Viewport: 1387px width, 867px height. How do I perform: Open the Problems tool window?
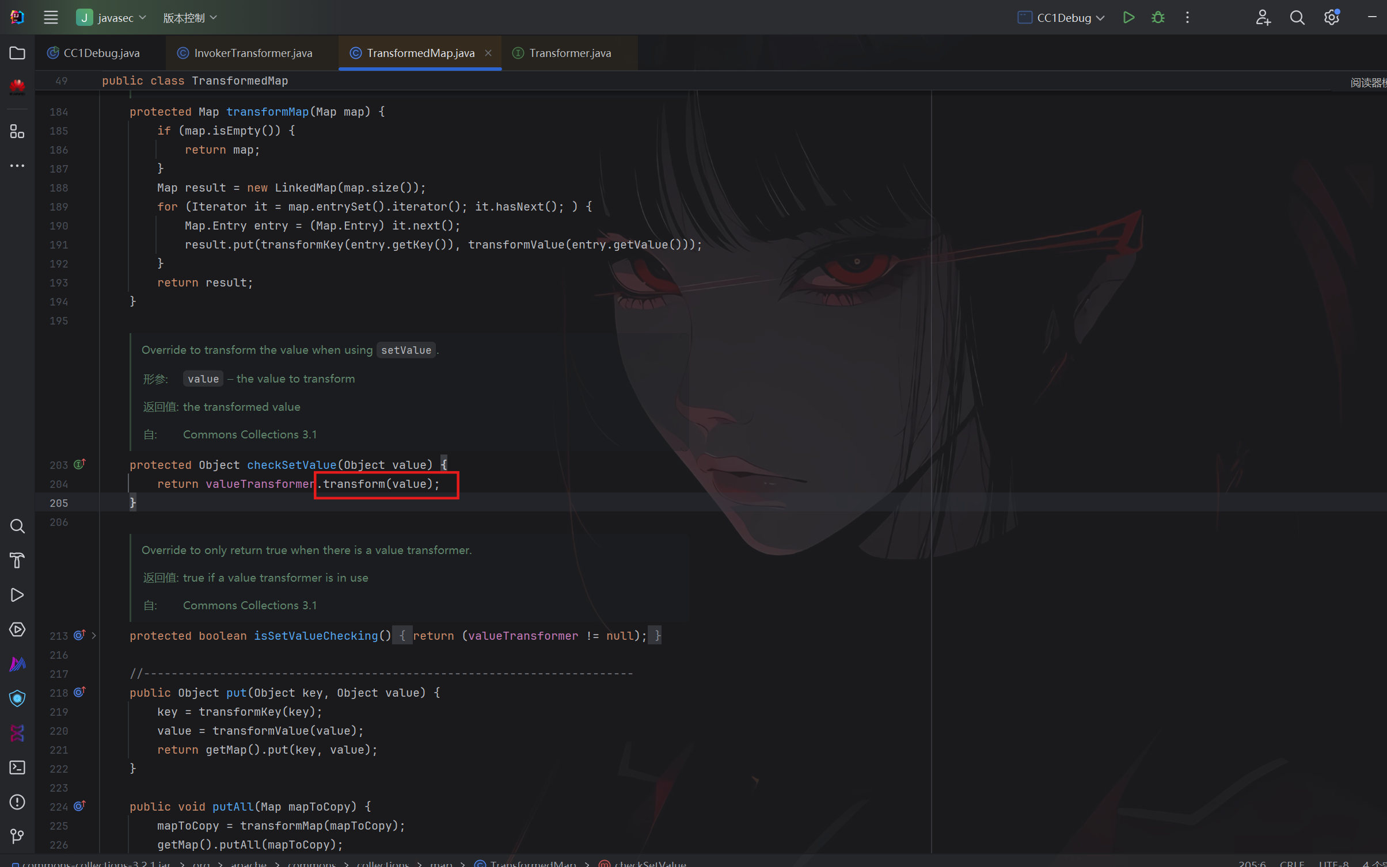tap(17, 801)
